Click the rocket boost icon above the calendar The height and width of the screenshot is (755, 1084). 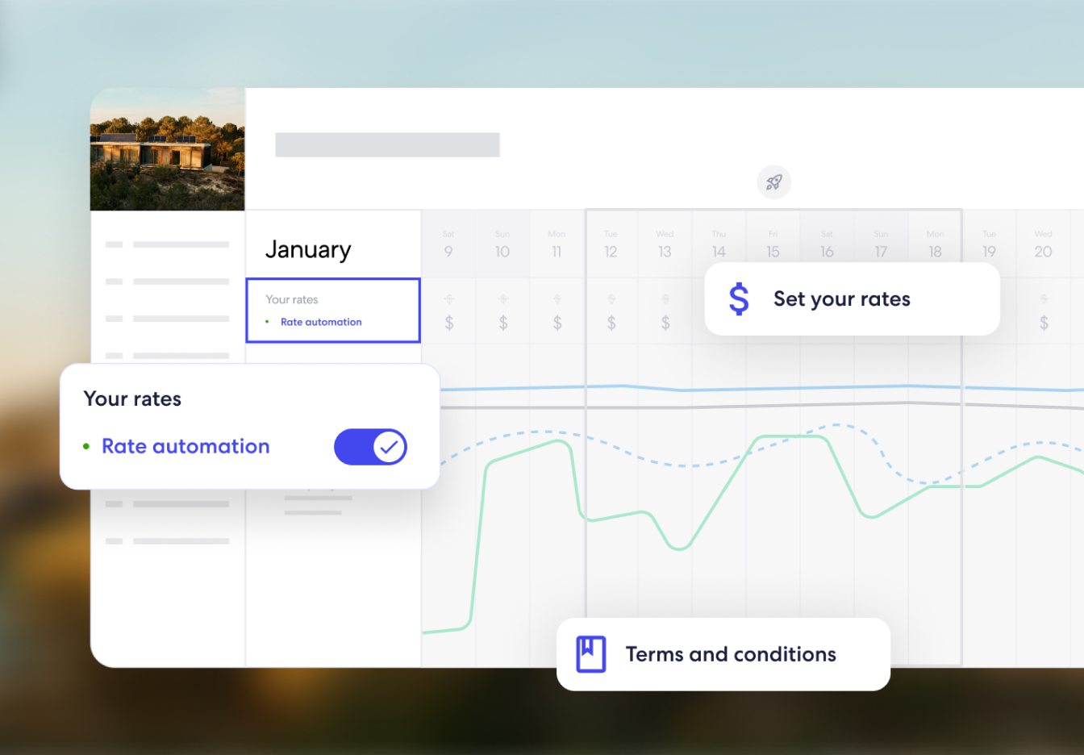(x=773, y=182)
